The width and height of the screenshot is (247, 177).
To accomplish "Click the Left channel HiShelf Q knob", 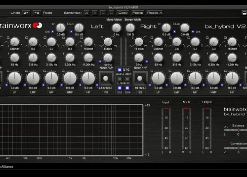I will (x=88, y=42).
